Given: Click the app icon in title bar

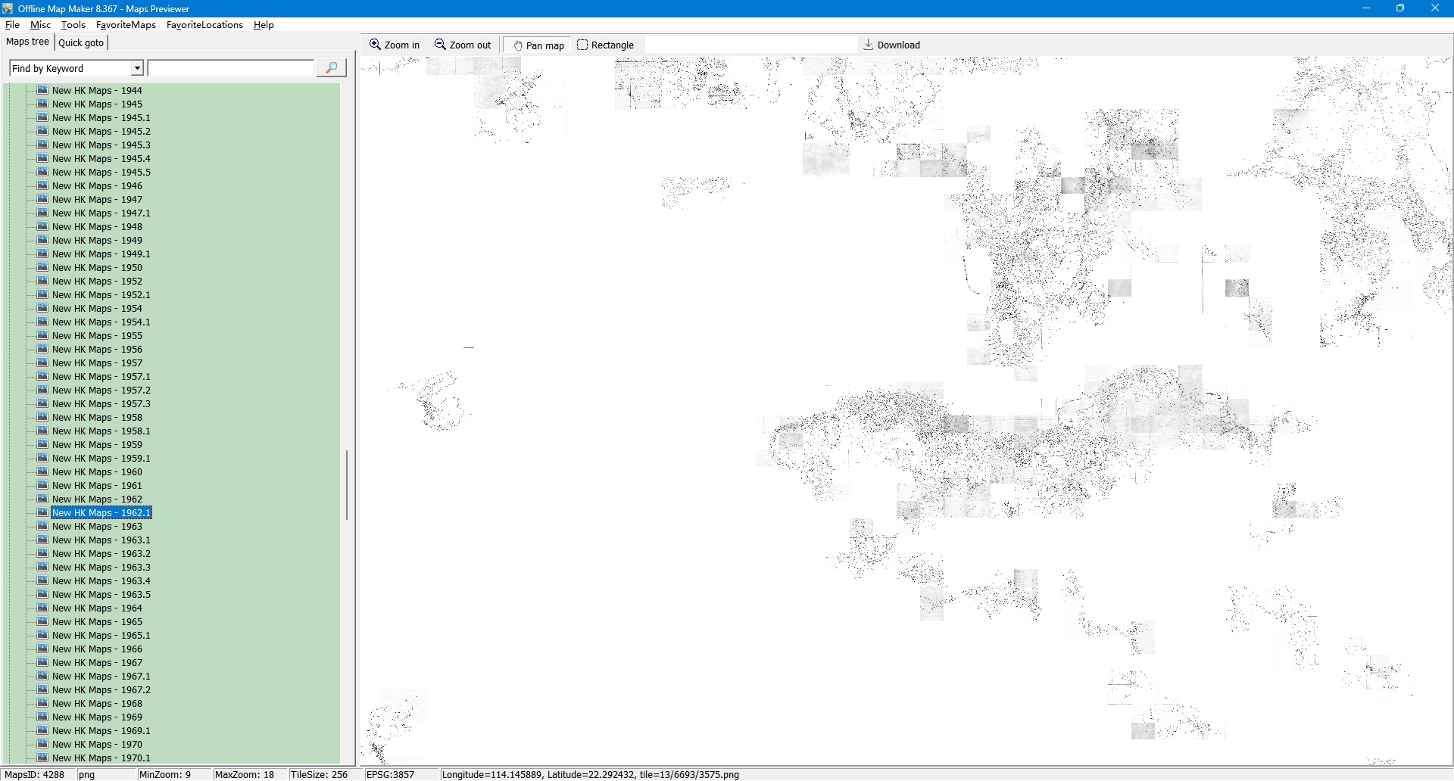Looking at the screenshot, I should click(8, 8).
